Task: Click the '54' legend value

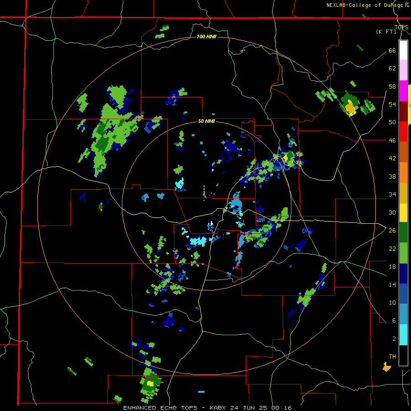Action: [x=392, y=104]
